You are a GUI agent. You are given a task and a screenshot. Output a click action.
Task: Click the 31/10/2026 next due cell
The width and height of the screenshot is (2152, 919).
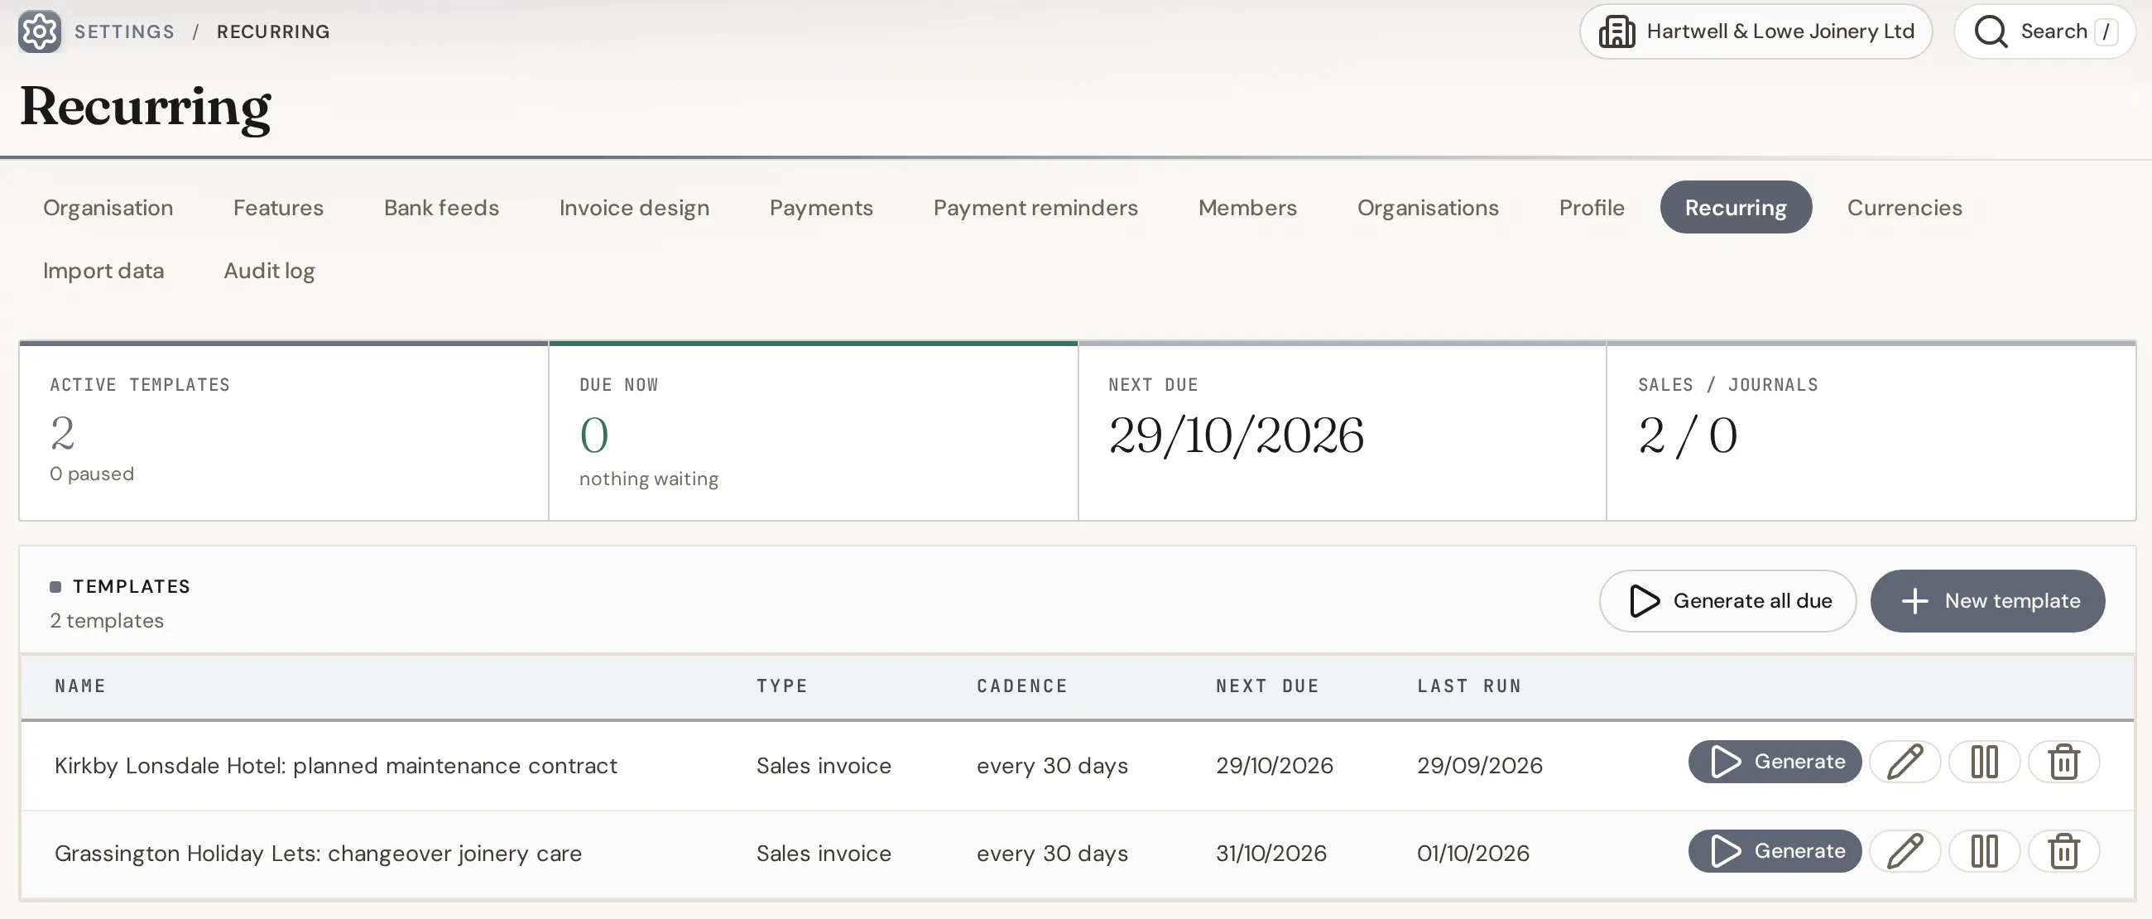coord(1271,853)
